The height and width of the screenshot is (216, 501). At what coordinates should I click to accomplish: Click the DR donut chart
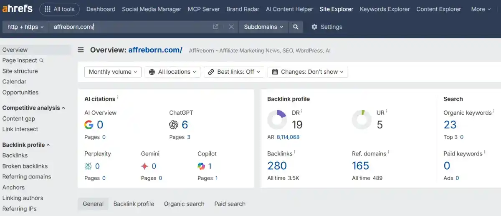click(277, 120)
